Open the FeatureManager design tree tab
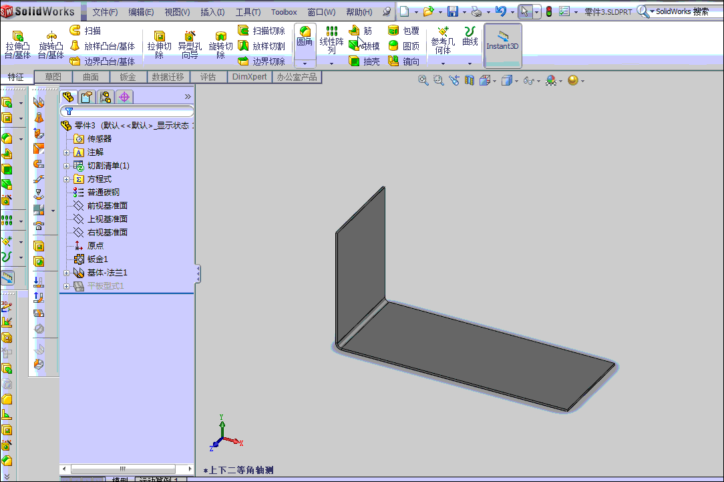The image size is (724, 482). click(68, 96)
